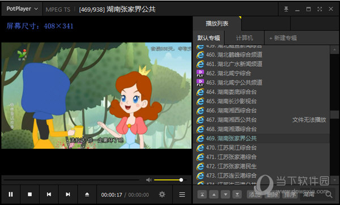Select the 播放列表 tab
Viewport: 340px width, 205px height.
click(217, 23)
